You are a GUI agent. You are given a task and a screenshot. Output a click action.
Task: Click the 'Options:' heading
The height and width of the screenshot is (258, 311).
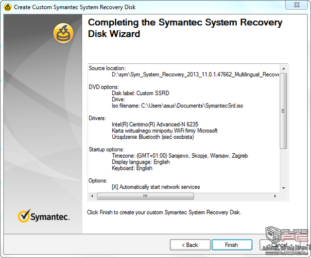pos(98,181)
